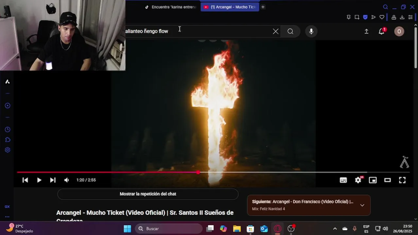Open a new browser tab with plus
The image size is (418, 235).
[x=263, y=7]
